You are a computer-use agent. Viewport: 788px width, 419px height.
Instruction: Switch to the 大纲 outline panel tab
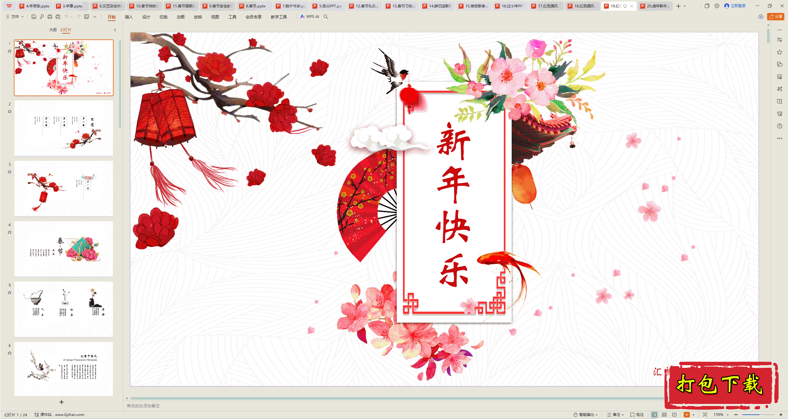(x=53, y=30)
